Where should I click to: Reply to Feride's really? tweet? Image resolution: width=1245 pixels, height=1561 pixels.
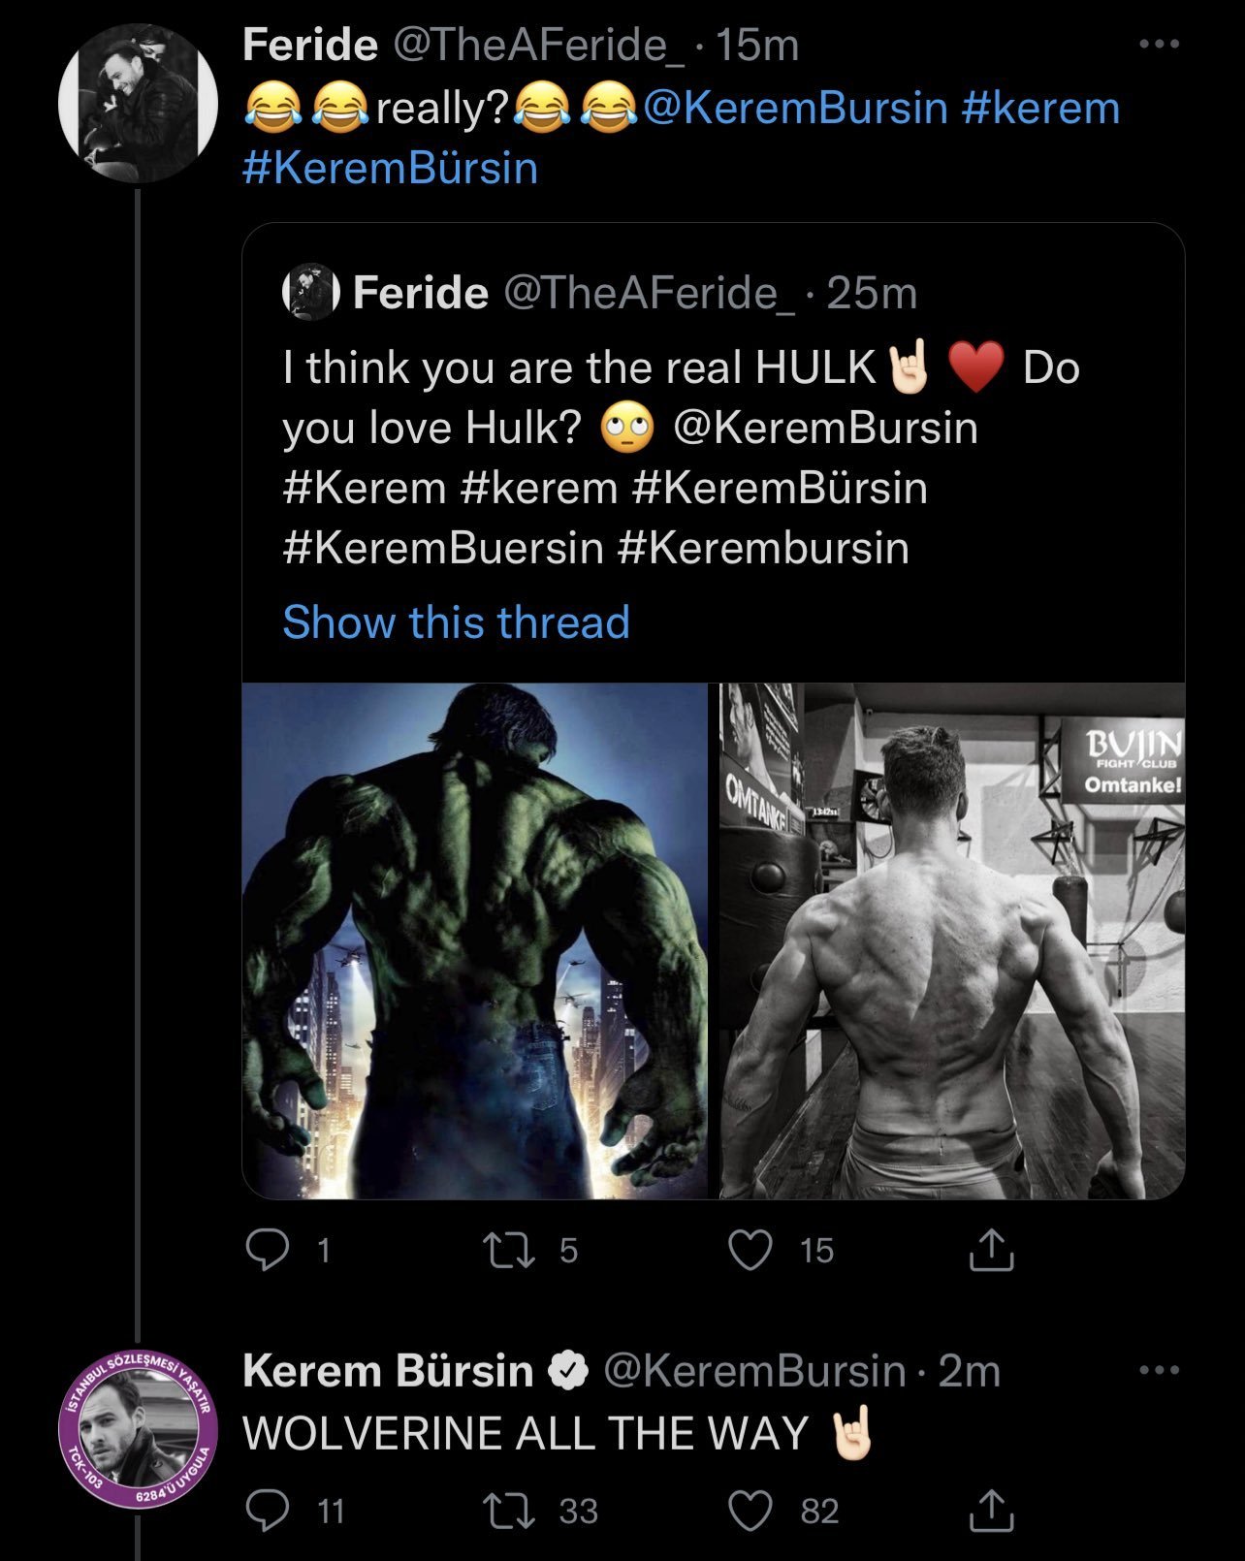[267, 1250]
